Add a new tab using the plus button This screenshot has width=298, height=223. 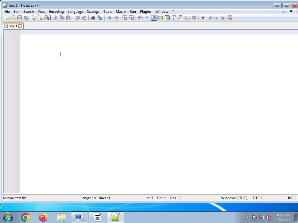(x=284, y=12)
